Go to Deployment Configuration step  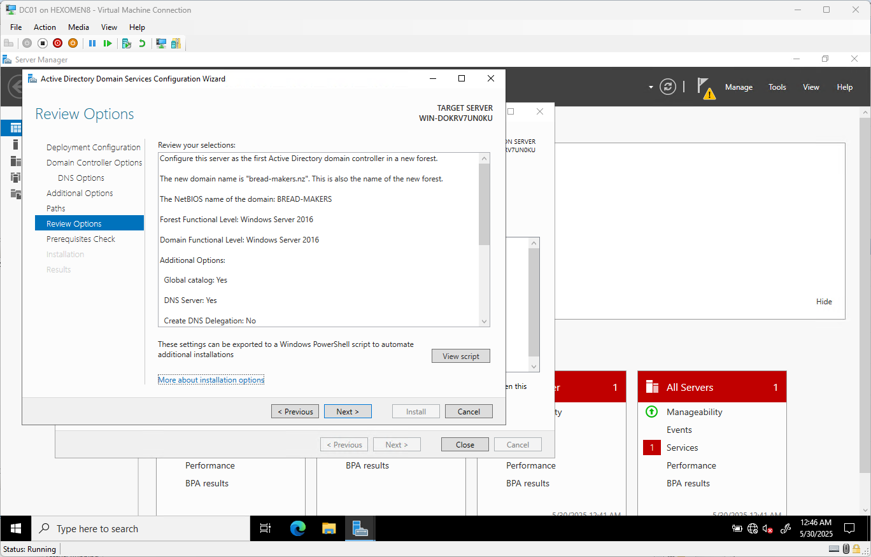[94, 147]
